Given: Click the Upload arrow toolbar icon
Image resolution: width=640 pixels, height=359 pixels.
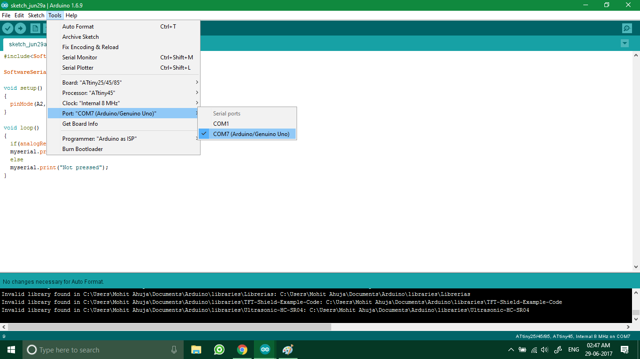Looking at the screenshot, I should click(20, 28).
